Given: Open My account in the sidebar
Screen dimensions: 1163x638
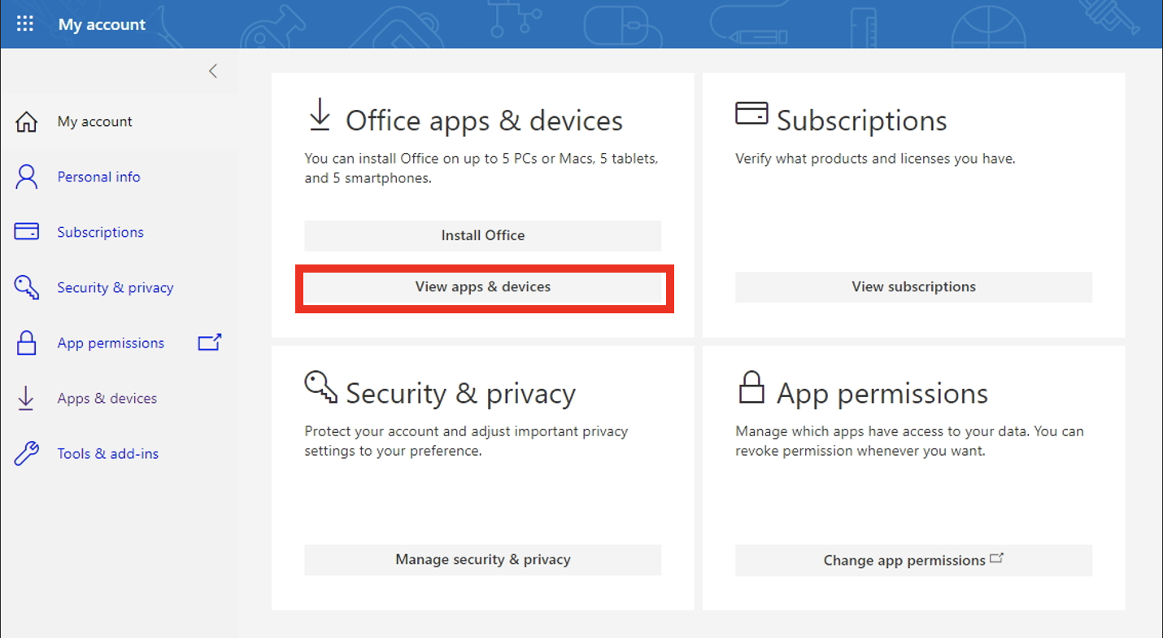Looking at the screenshot, I should click(x=94, y=122).
